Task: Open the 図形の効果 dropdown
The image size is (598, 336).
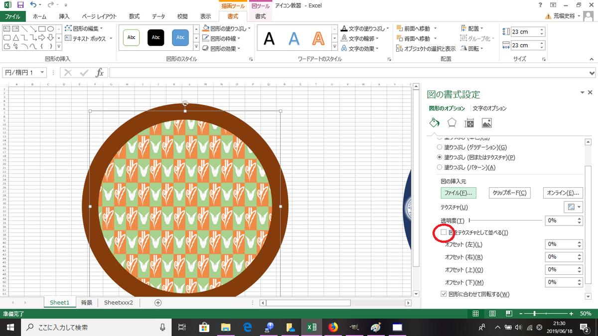Action: [x=224, y=48]
